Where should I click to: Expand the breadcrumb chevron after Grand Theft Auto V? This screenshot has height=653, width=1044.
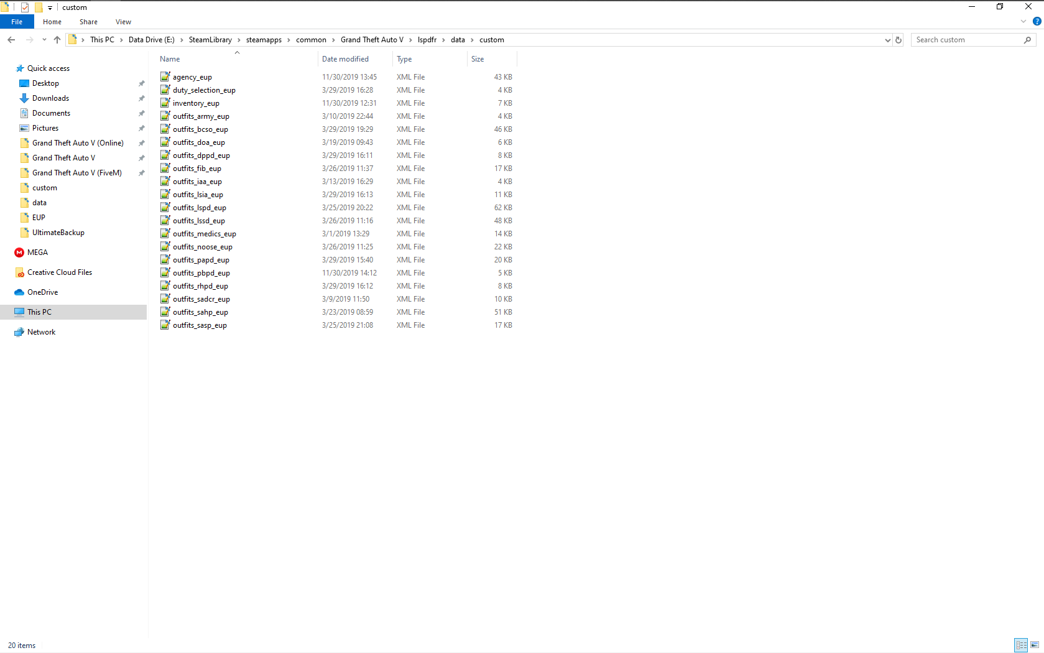click(410, 40)
